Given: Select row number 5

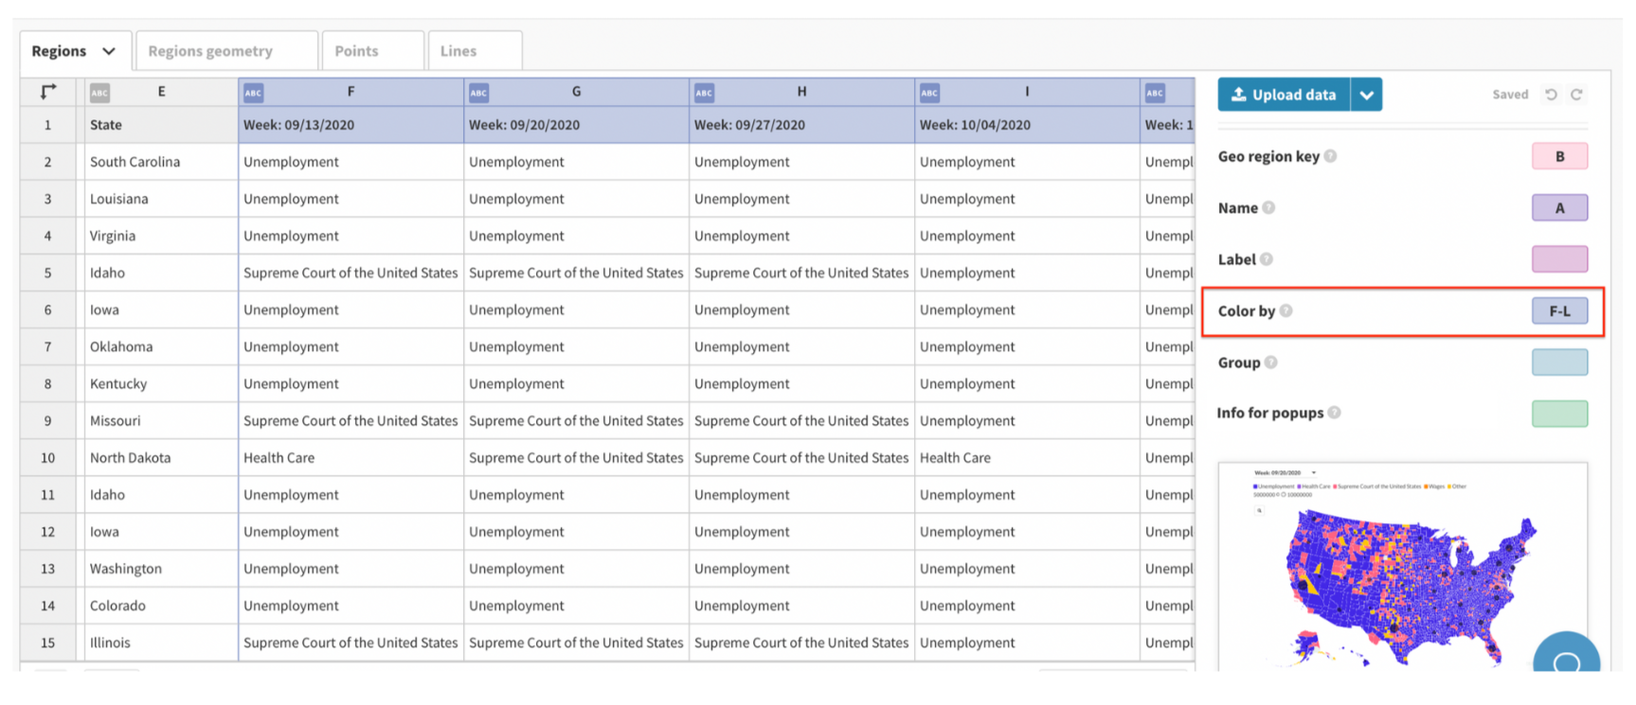Looking at the screenshot, I should click(47, 273).
